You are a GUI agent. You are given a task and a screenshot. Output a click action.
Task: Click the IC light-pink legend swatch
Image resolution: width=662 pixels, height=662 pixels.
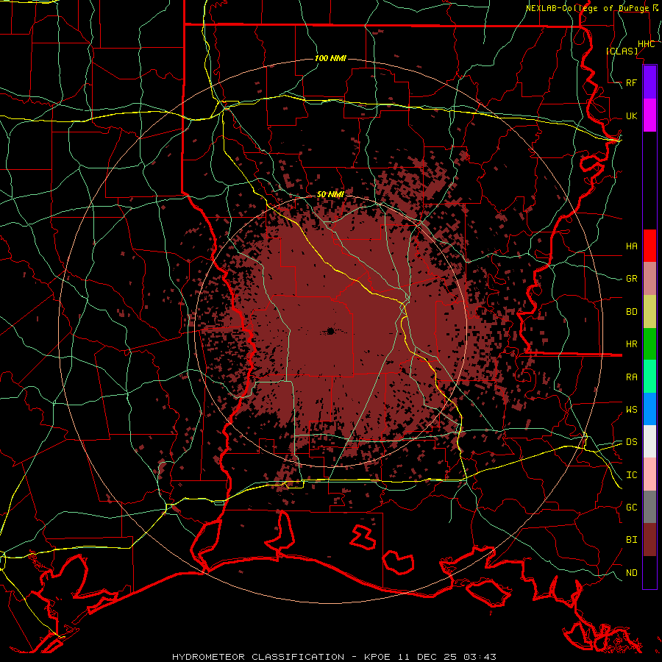pyautogui.click(x=649, y=474)
